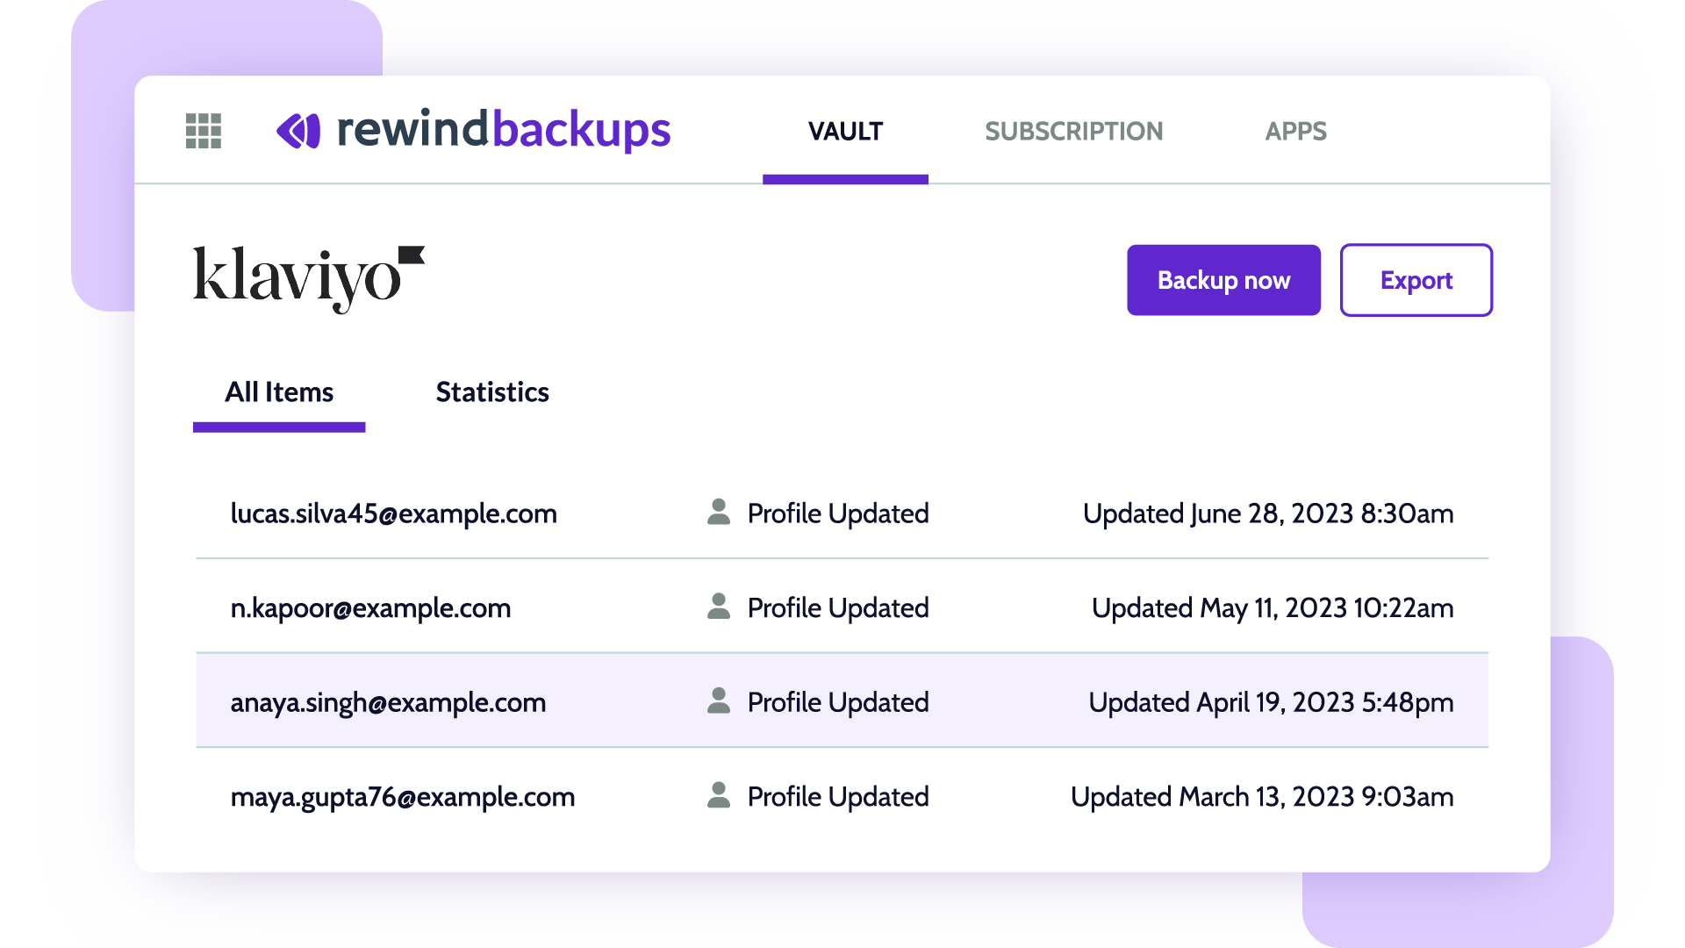Select the All Items tab
The image size is (1685, 948).
(x=279, y=392)
